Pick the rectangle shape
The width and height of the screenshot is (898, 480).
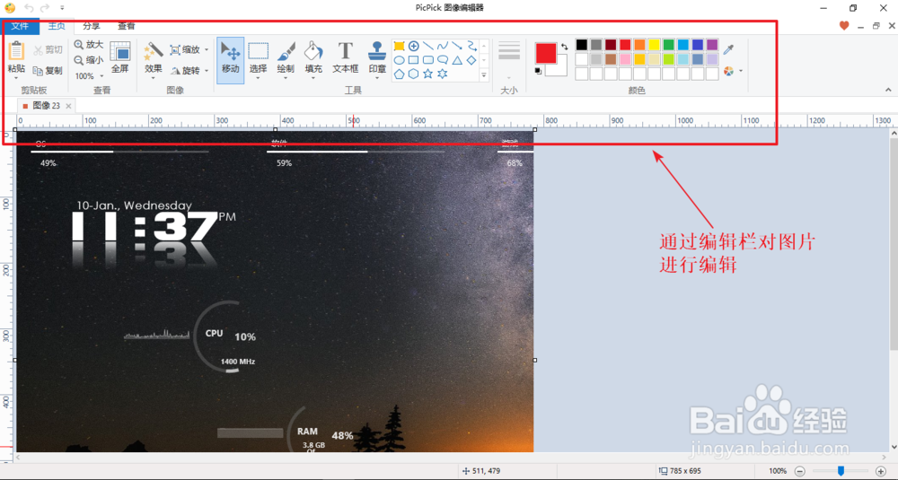(413, 60)
